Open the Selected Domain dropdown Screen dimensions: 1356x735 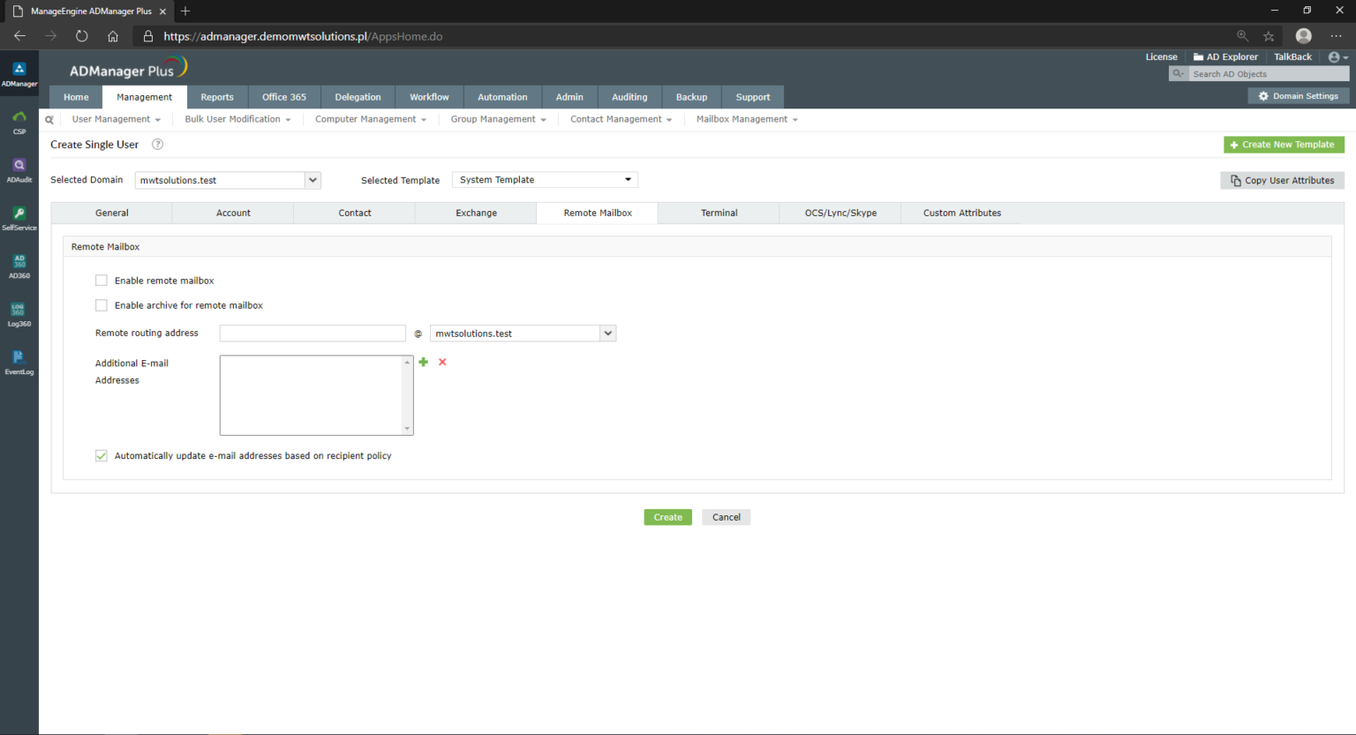point(313,180)
